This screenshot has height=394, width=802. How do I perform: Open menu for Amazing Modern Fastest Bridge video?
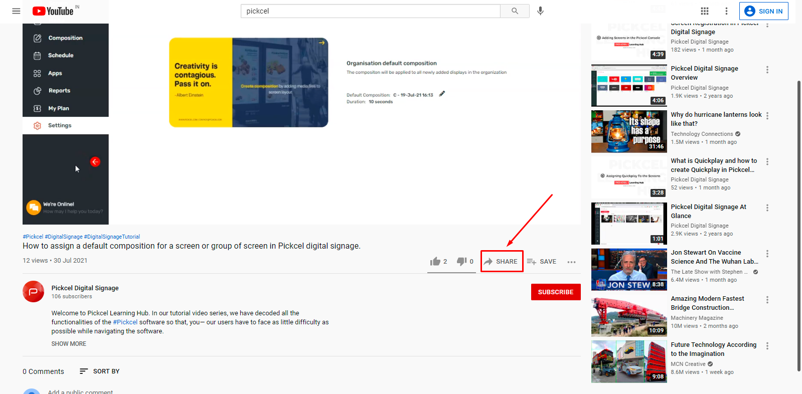(767, 300)
